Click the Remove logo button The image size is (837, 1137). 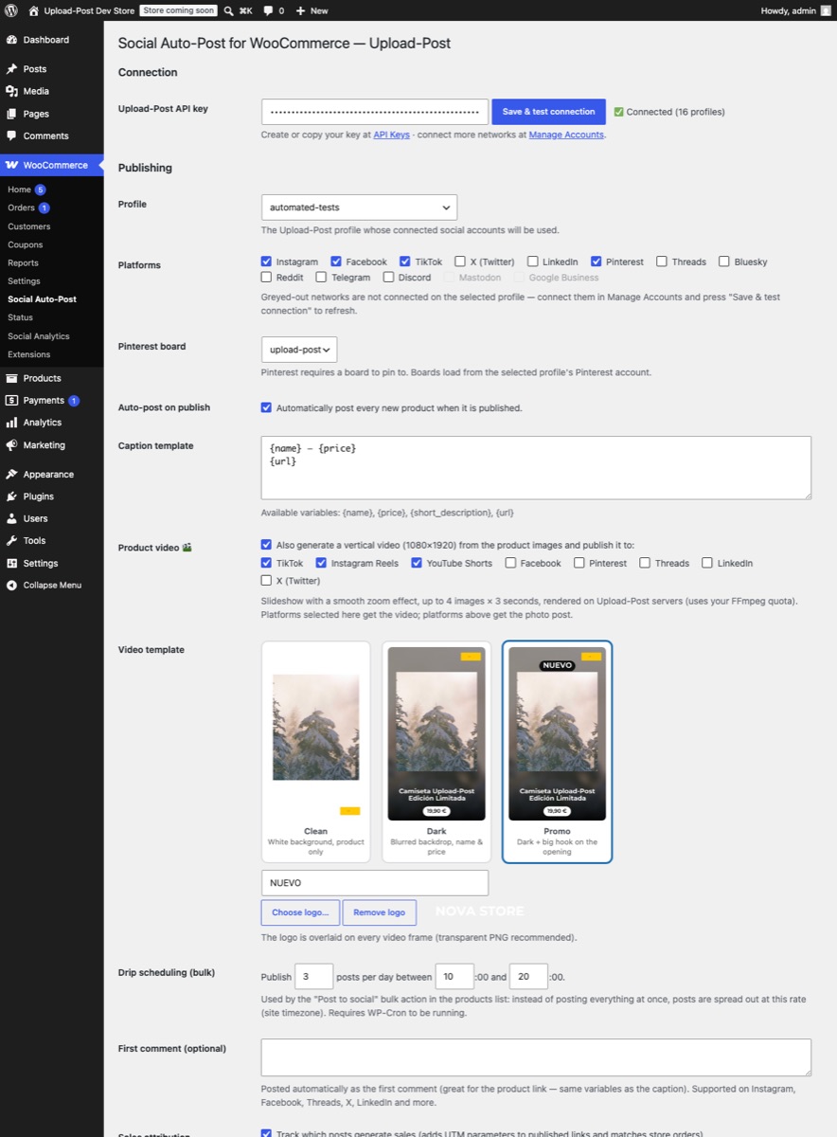point(380,912)
